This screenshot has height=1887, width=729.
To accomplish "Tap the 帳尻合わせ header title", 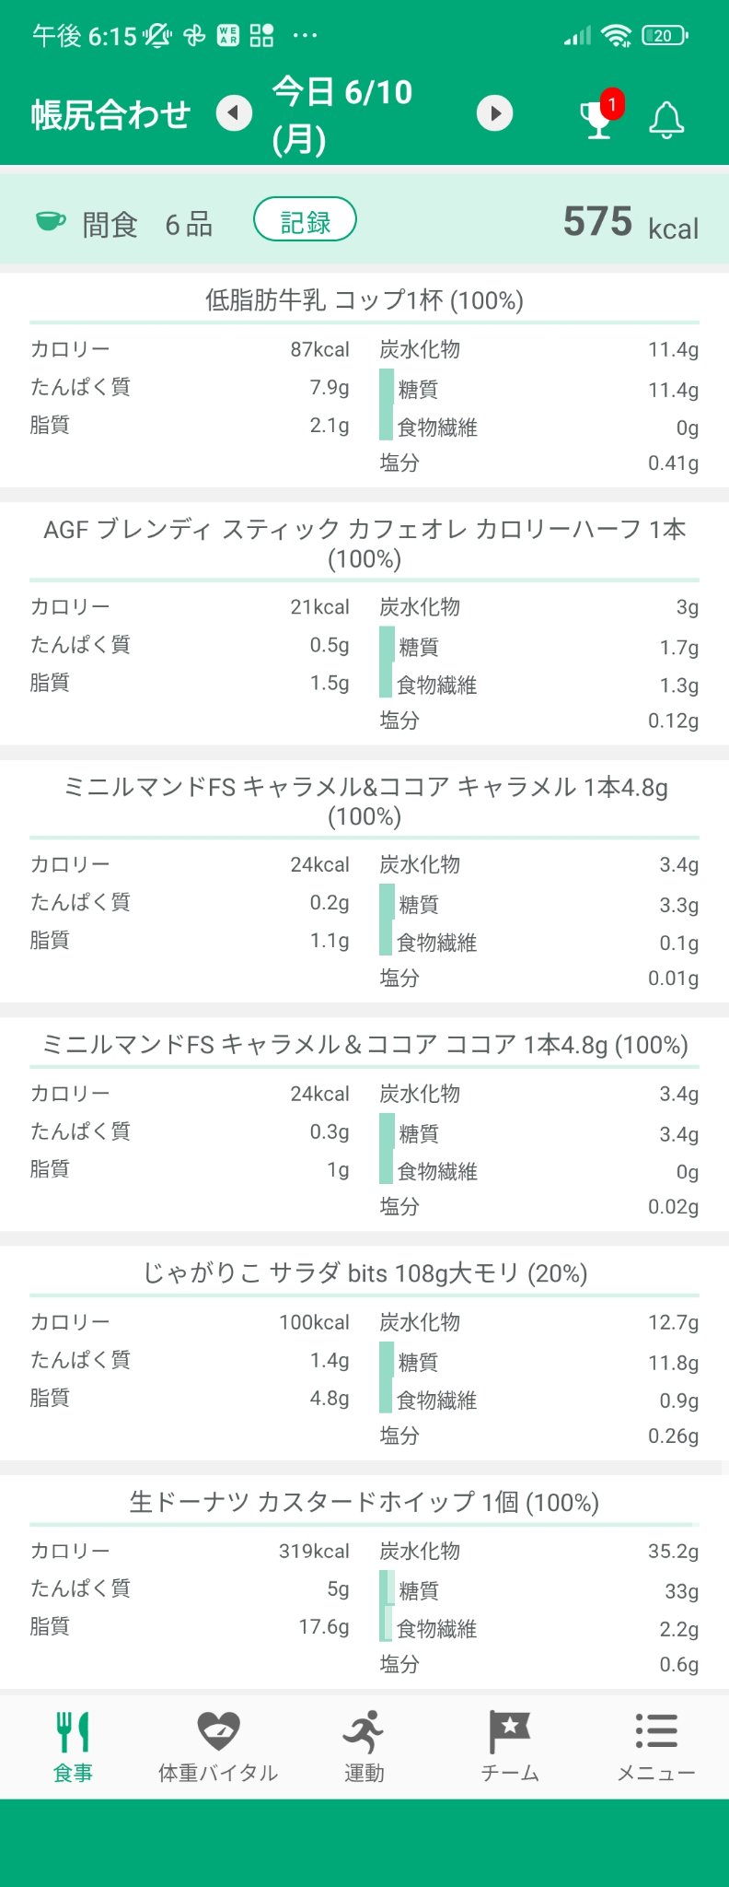I will [x=110, y=114].
